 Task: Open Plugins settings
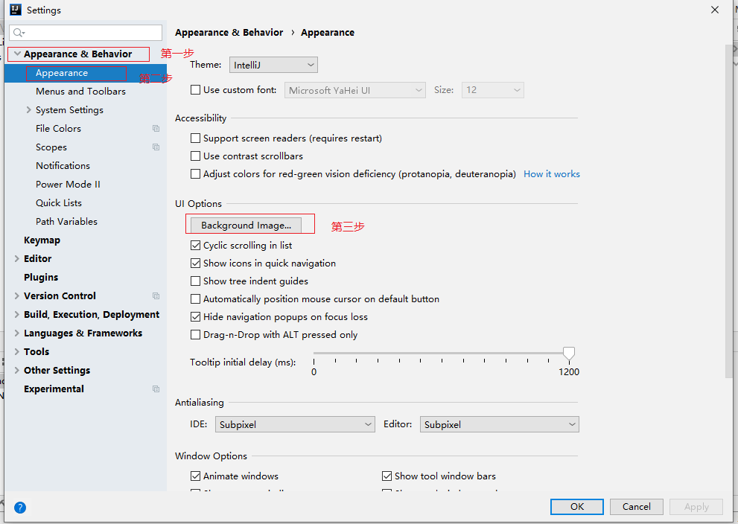point(41,278)
